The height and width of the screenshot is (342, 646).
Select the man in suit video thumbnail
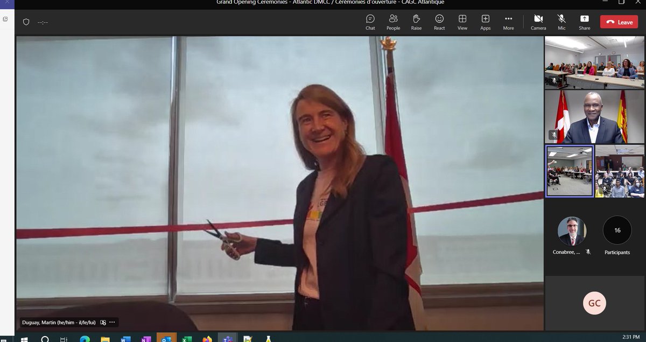(594, 117)
